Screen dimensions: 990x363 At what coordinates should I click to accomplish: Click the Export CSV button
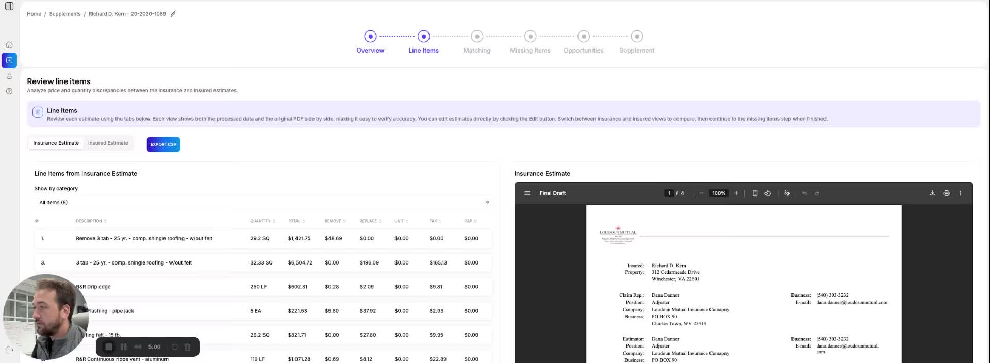163,144
